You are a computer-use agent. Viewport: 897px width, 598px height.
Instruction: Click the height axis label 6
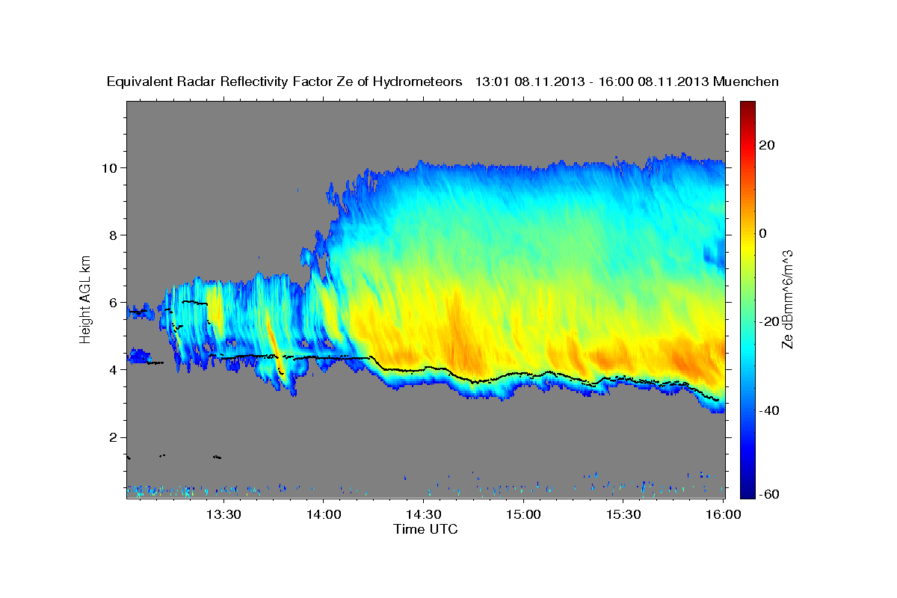(115, 303)
